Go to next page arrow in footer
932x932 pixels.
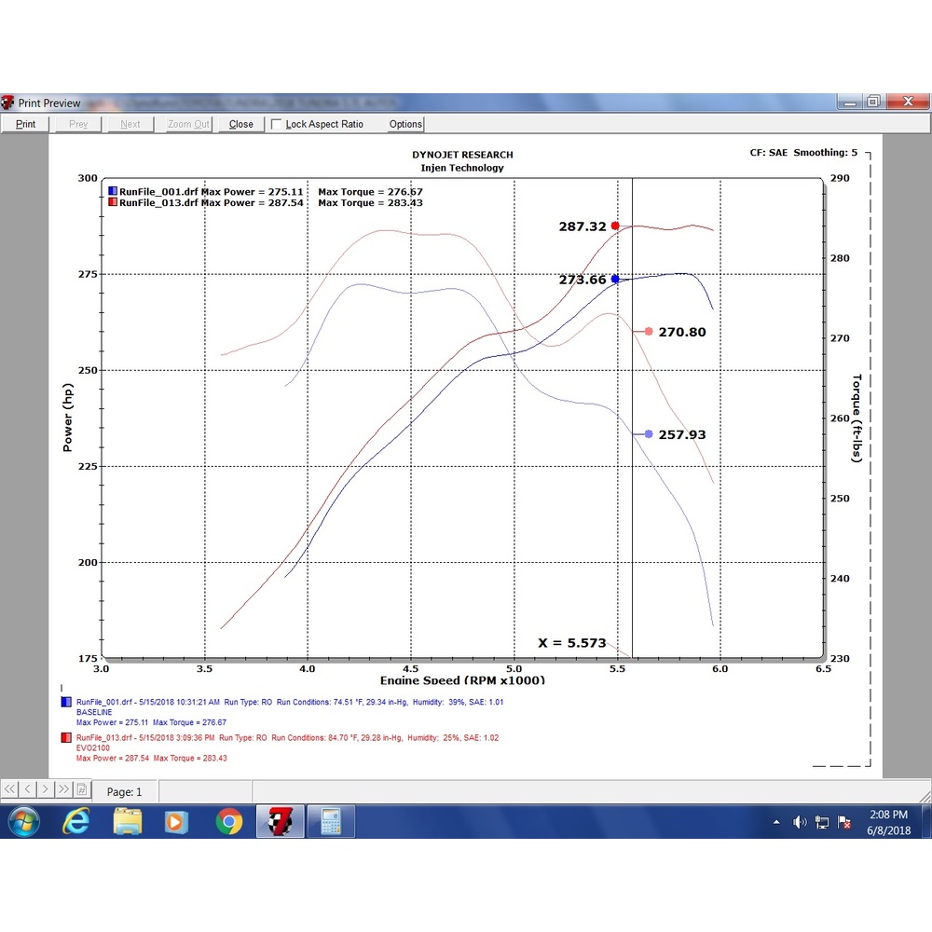coord(45,789)
